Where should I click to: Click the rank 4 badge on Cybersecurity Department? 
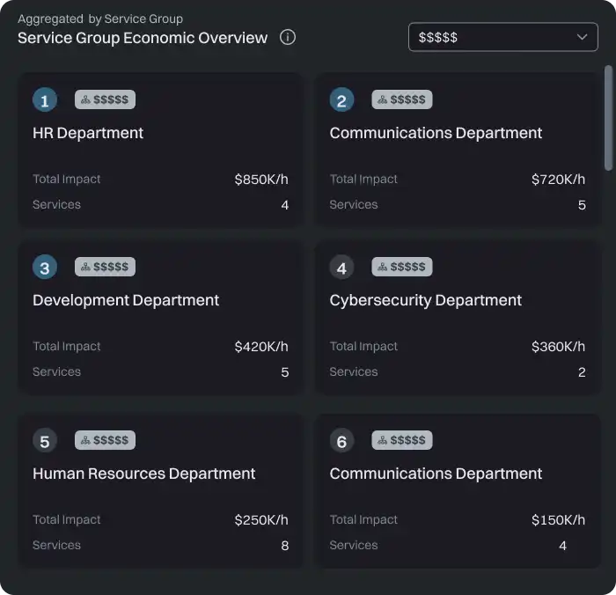pyautogui.click(x=341, y=268)
